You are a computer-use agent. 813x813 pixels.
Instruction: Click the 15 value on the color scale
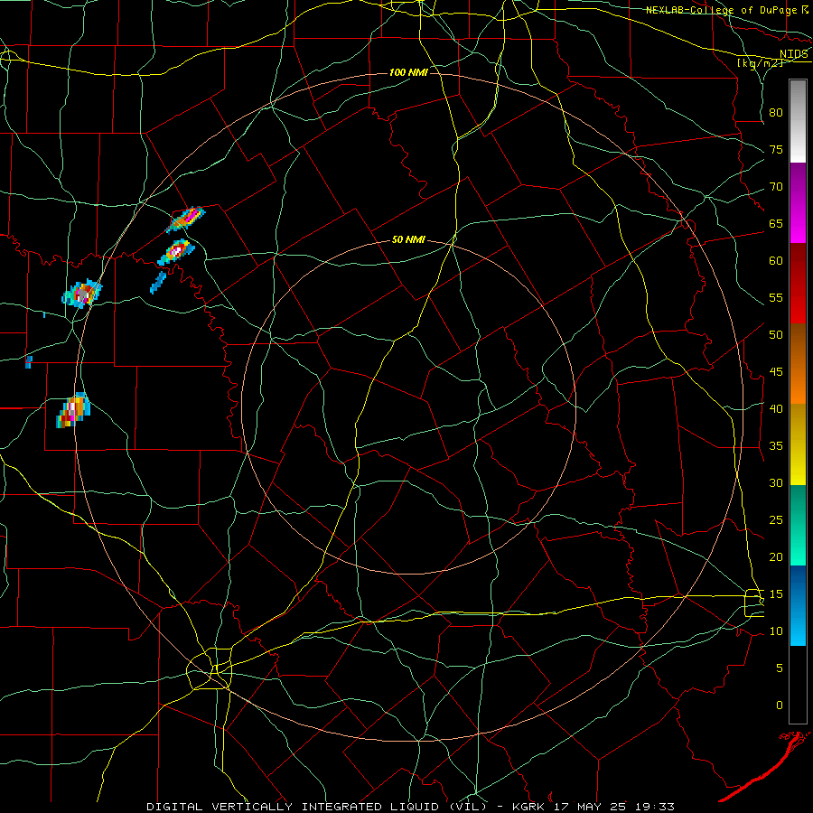[776, 594]
